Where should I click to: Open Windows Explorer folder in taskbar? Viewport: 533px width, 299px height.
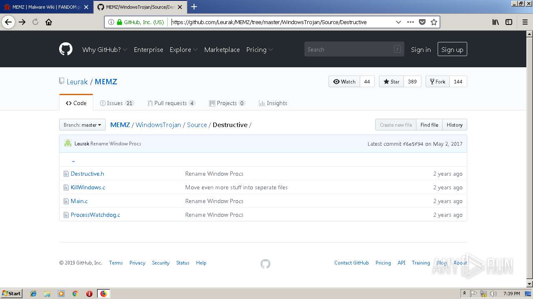pyautogui.click(x=47, y=294)
